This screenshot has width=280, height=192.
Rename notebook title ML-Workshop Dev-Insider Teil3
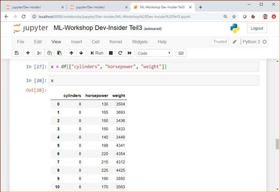pyautogui.click(x=98, y=28)
